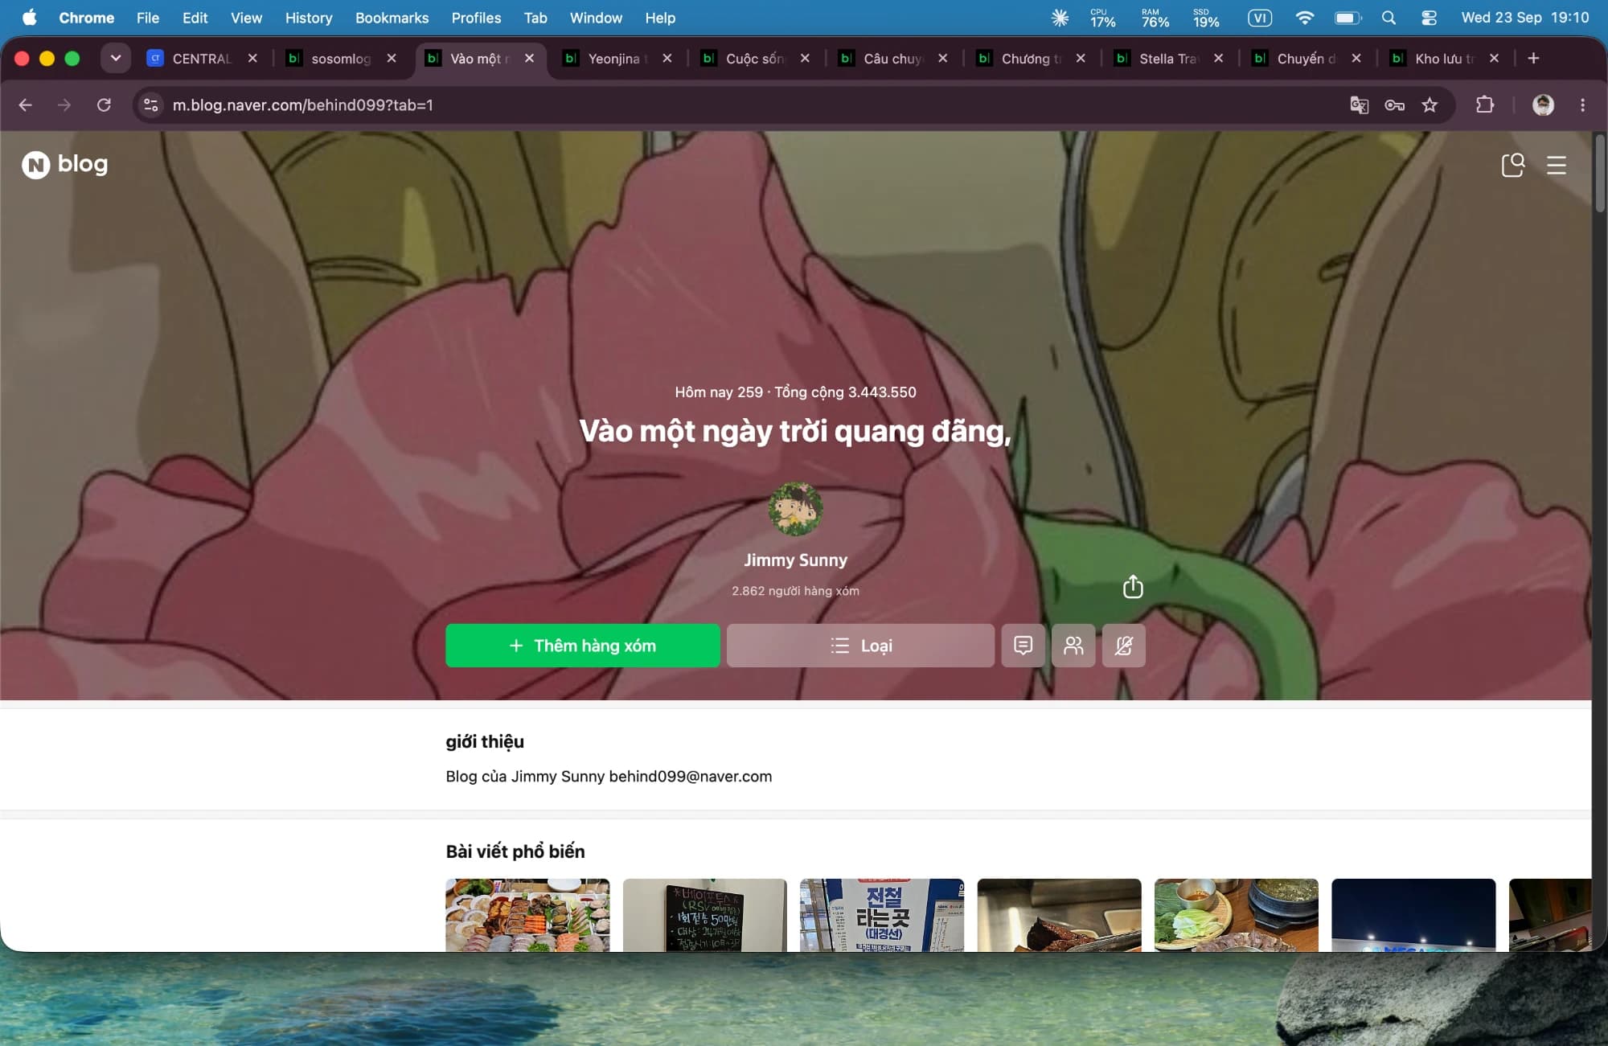Close the sosomlog tab
Viewport: 1608px width, 1046px height.
pos(392,58)
